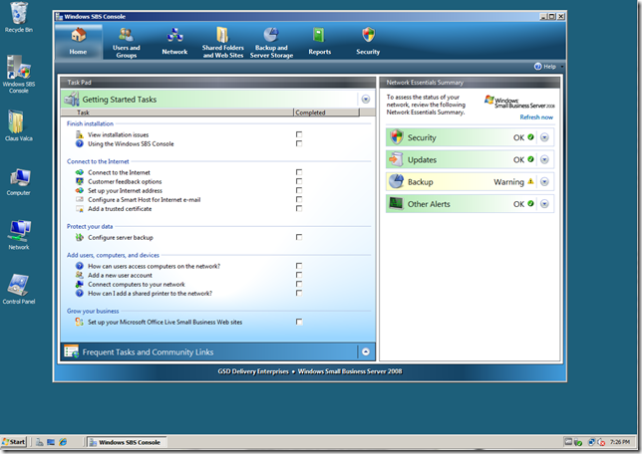Expand the Security summary row
Screen dimensions: 642x454
point(545,137)
